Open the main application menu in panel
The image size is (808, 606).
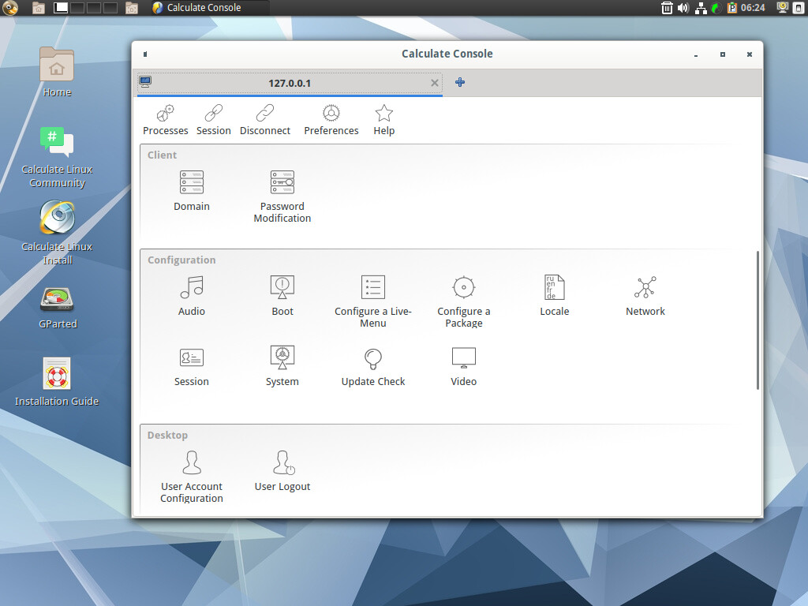pyautogui.click(x=9, y=8)
